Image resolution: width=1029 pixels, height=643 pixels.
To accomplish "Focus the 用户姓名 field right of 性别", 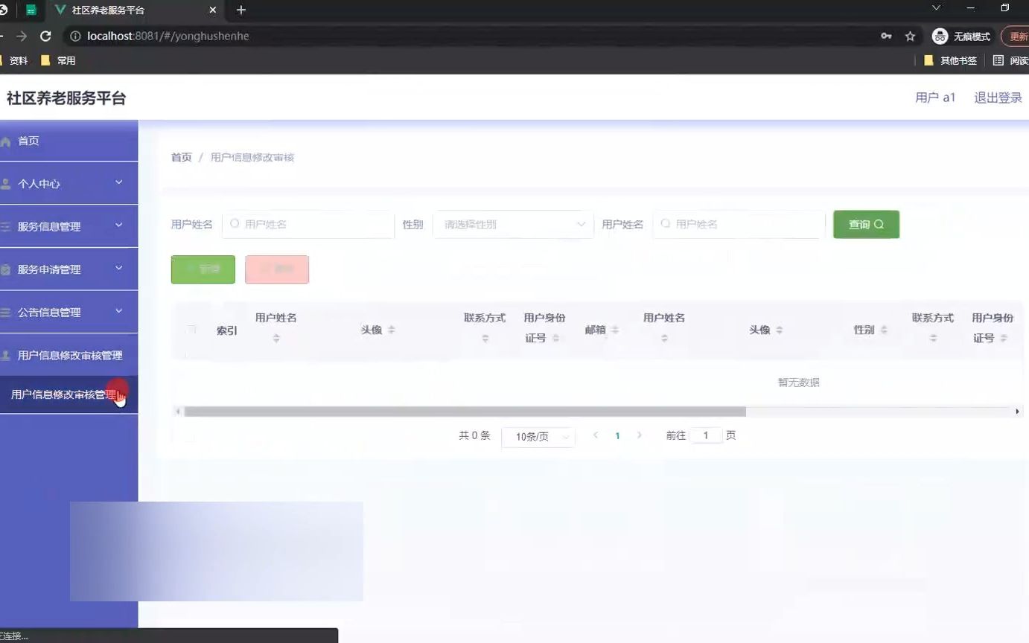I will 739,224.
